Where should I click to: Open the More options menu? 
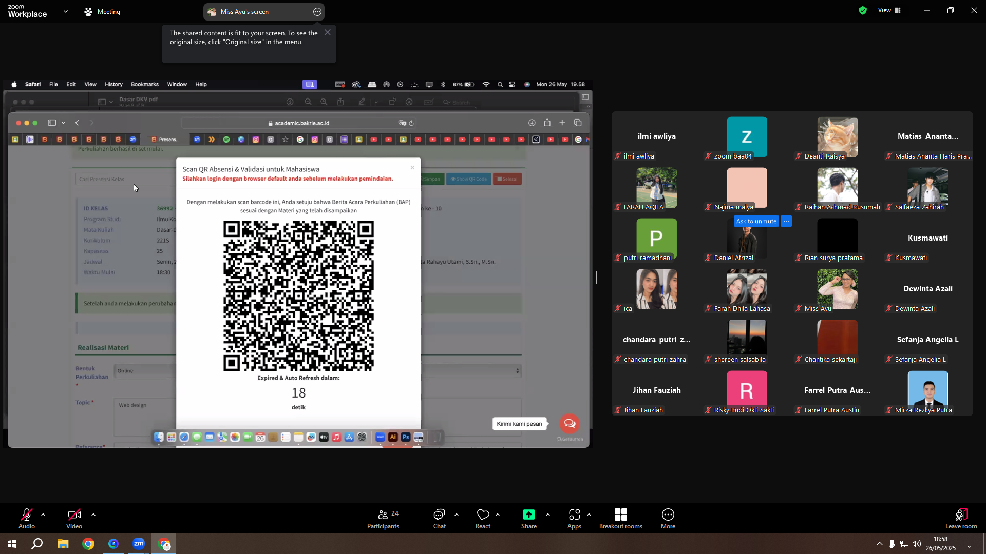click(x=668, y=518)
